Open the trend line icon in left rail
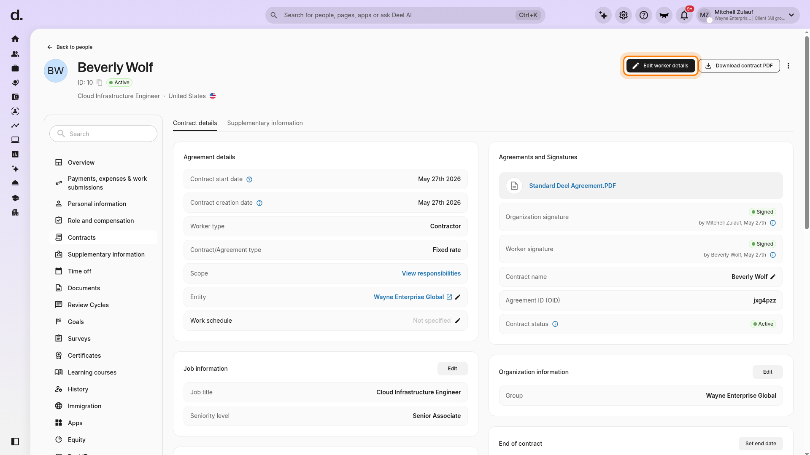Screen dimensions: 810x455 pyautogui.click(x=15, y=126)
